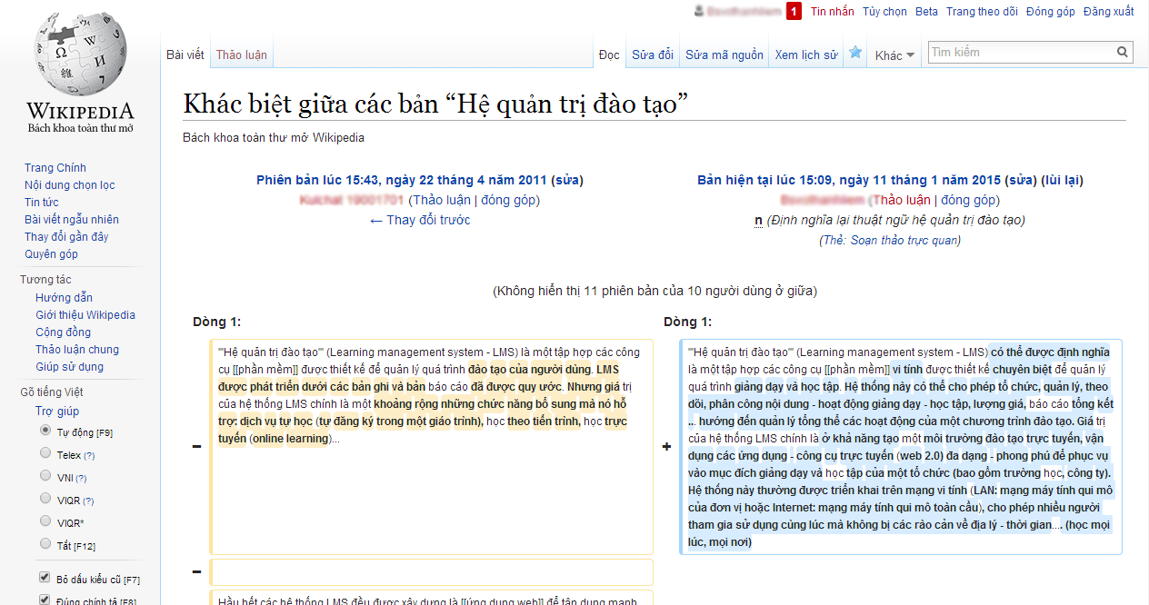Open Thảo luận chung in sidebar
The height and width of the screenshot is (605, 1149).
(77, 350)
